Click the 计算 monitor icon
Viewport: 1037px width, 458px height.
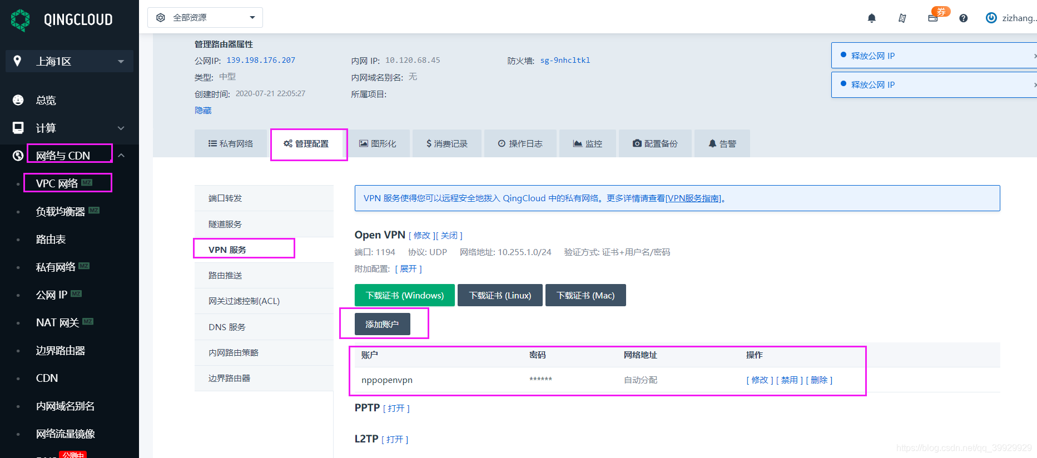[18, 128]
